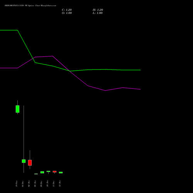
Task: Select the low price value L: 1.00
Action: pyautogui.click(x=98, y=13)
